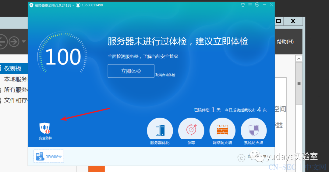Maximize the Server Manager window
Screen dimensions: 329x172
(x=278, y=21)
